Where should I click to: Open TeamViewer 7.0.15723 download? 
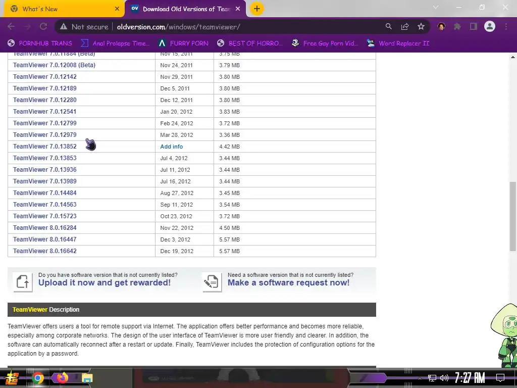[45, 216]
